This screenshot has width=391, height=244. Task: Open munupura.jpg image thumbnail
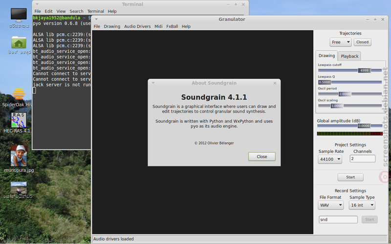[19, 156]
